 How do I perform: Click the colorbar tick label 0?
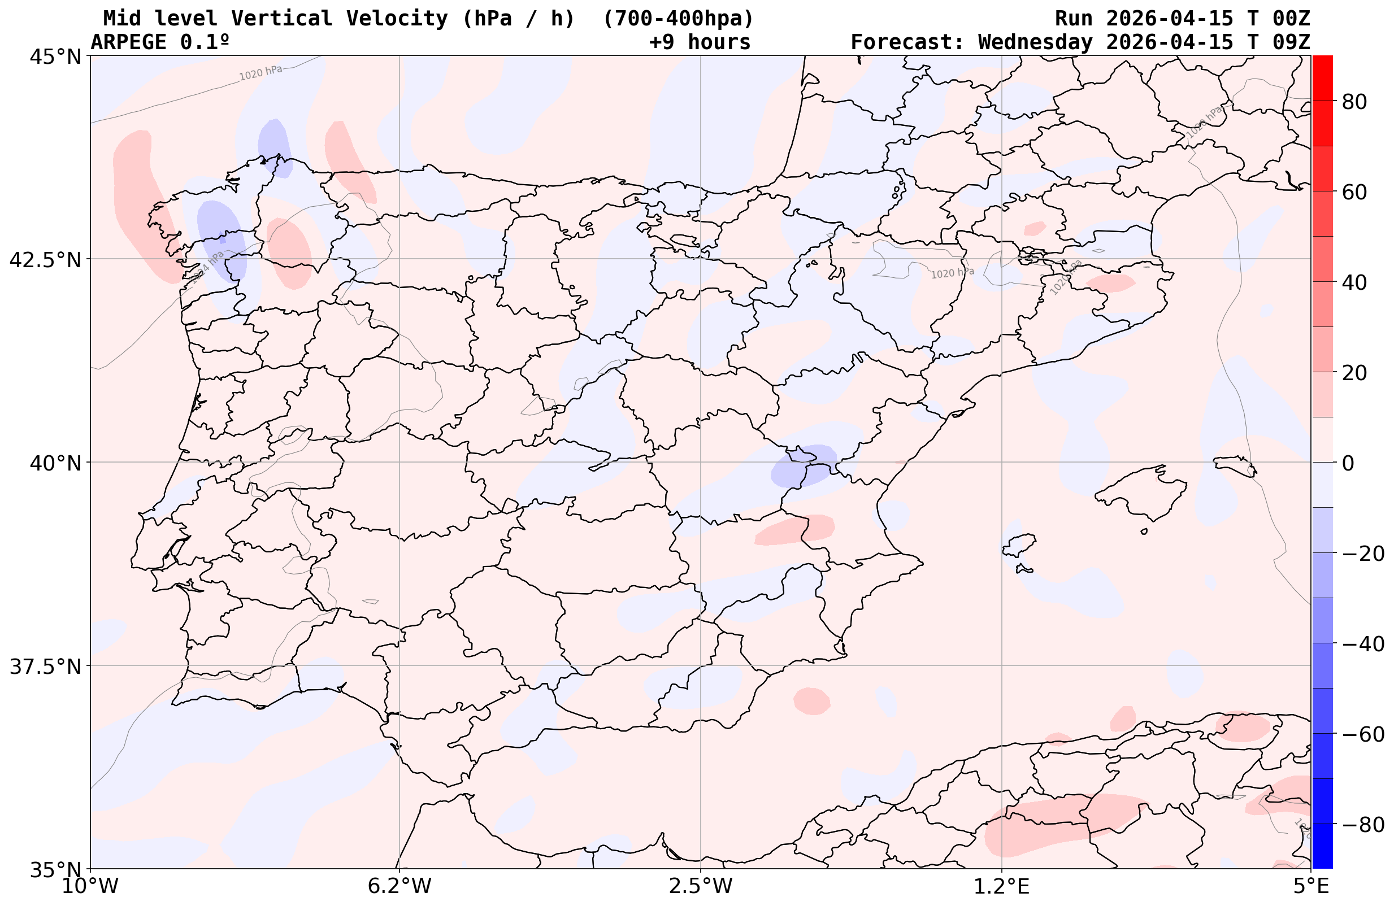[1348, 463]
